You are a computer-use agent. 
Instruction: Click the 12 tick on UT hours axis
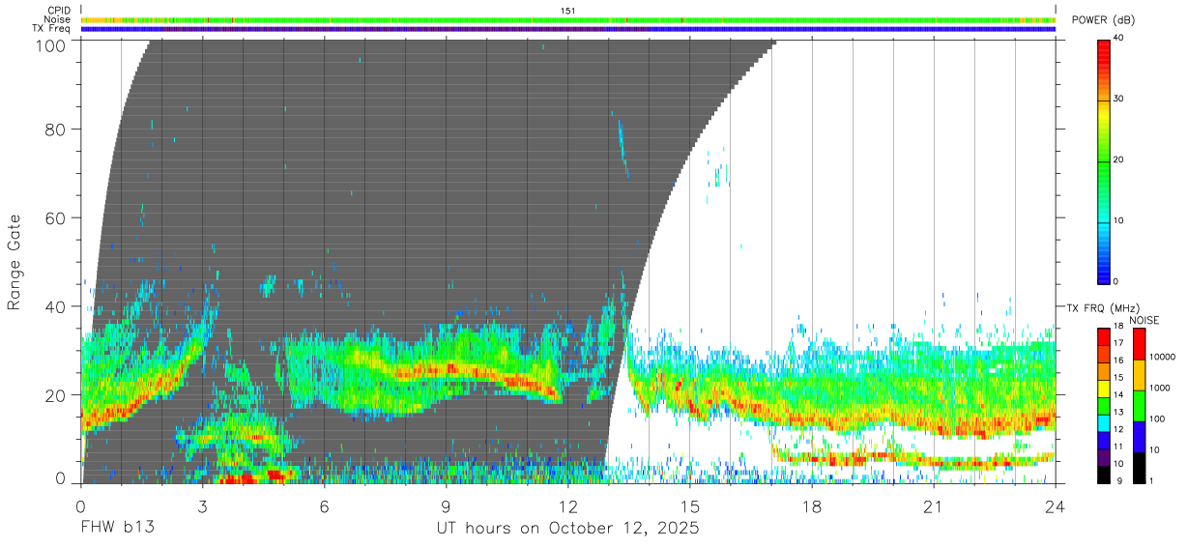[567, 506]
